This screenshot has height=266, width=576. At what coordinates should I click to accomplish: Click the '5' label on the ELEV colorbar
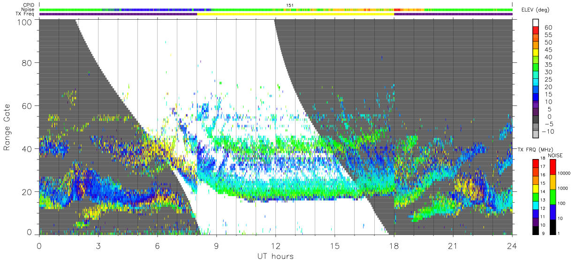click(x=549, y=109)
